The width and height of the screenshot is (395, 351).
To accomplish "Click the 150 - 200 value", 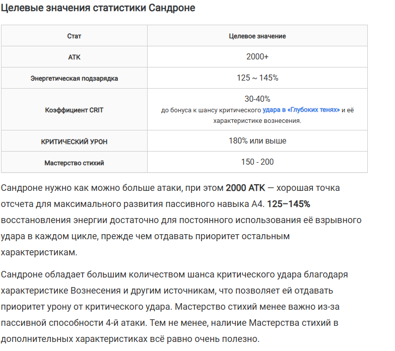I will 257,162.
